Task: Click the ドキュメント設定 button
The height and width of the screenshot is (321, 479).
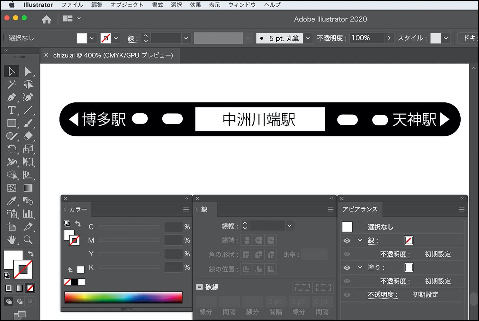Action: (x=468, y=38)
